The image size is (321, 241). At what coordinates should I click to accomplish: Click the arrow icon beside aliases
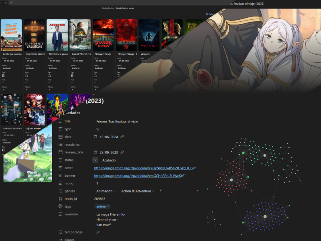point(60,239)
